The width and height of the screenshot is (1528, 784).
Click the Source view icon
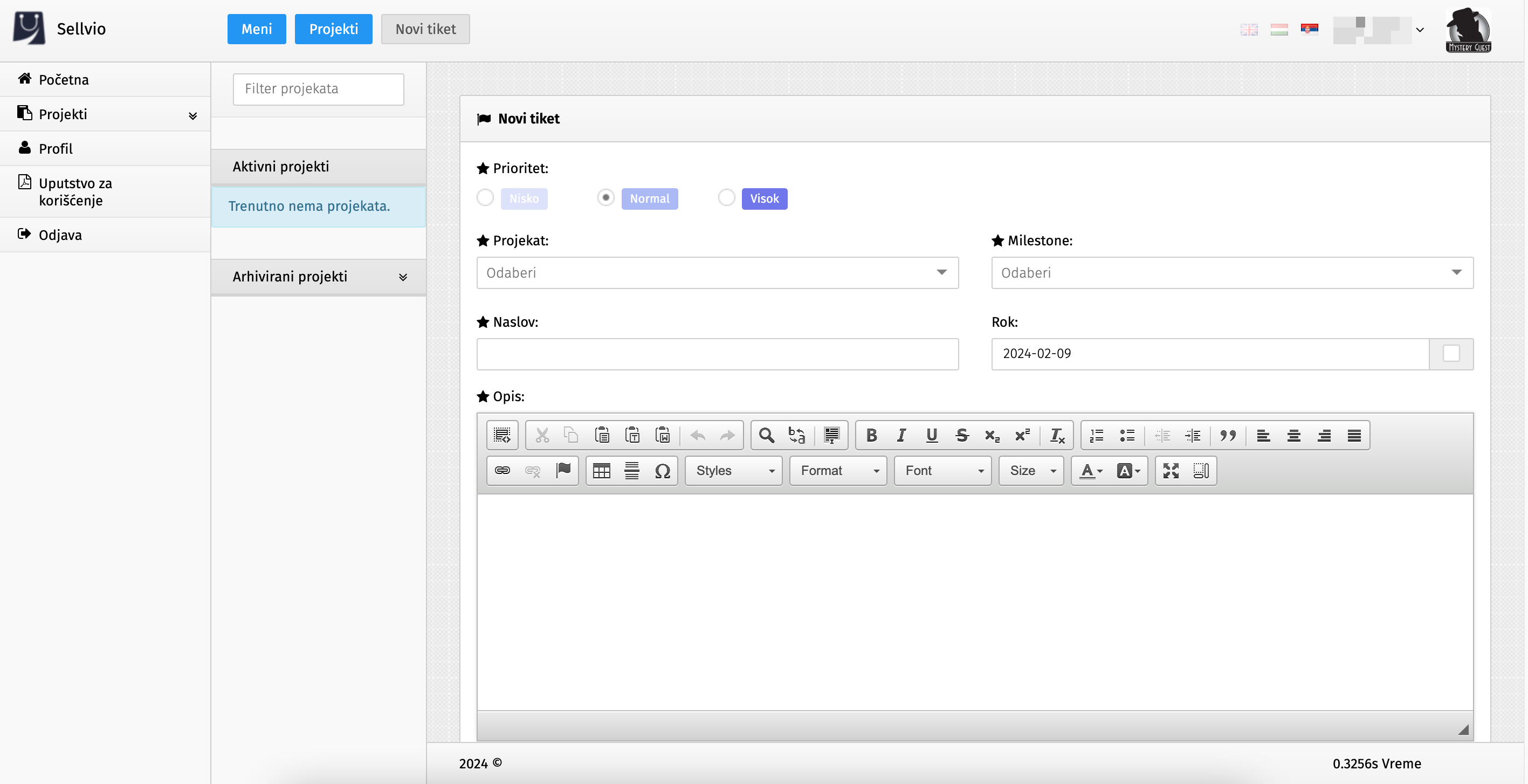503,435
